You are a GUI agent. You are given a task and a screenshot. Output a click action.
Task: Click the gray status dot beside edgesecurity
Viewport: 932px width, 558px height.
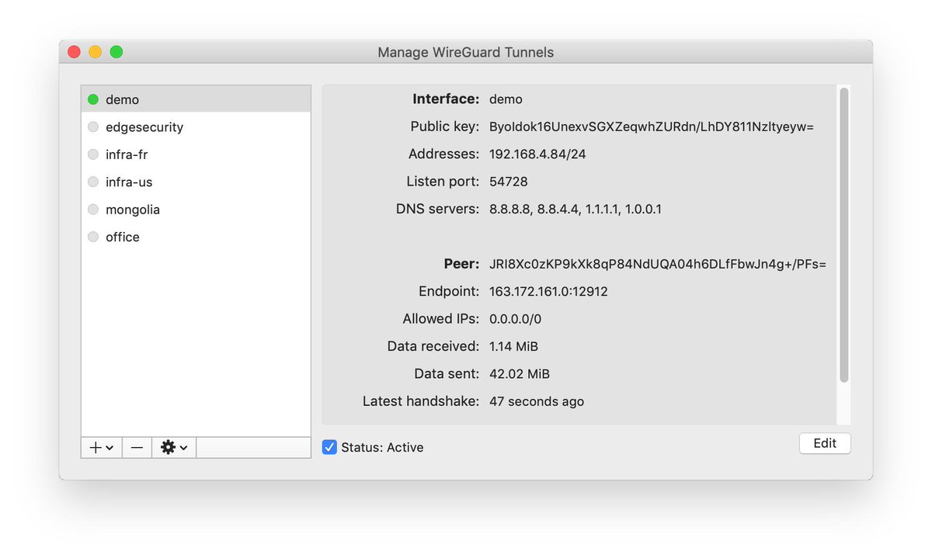pos(93,127)
